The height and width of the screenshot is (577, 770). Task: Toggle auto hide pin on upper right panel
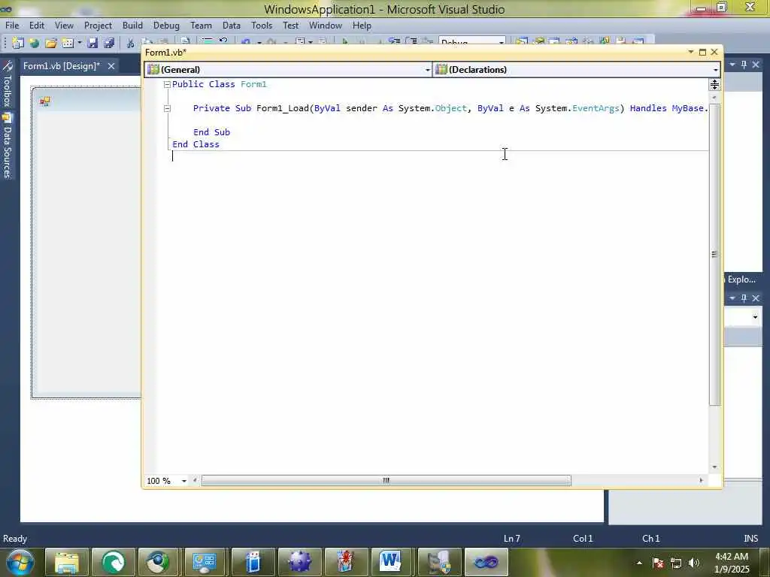coord(744,65)
